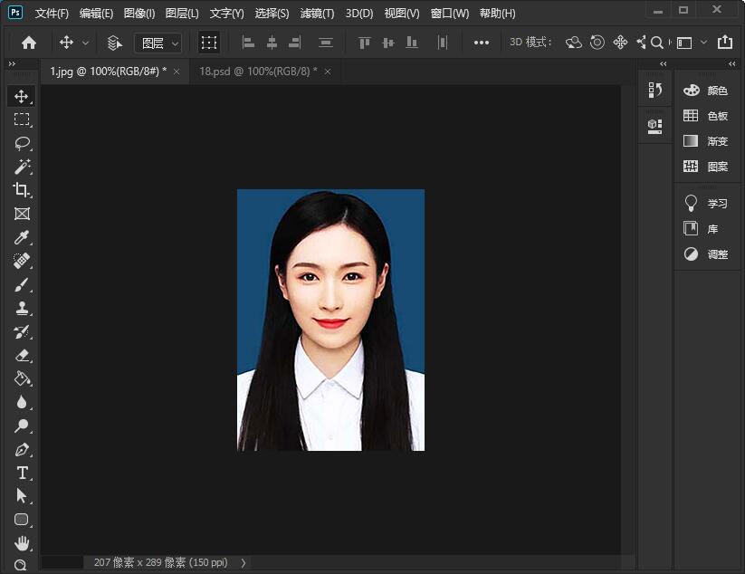This screenshot has height=574, width=745.
Task: Open the 渐变 gradients panel
Action: [706, 141]
